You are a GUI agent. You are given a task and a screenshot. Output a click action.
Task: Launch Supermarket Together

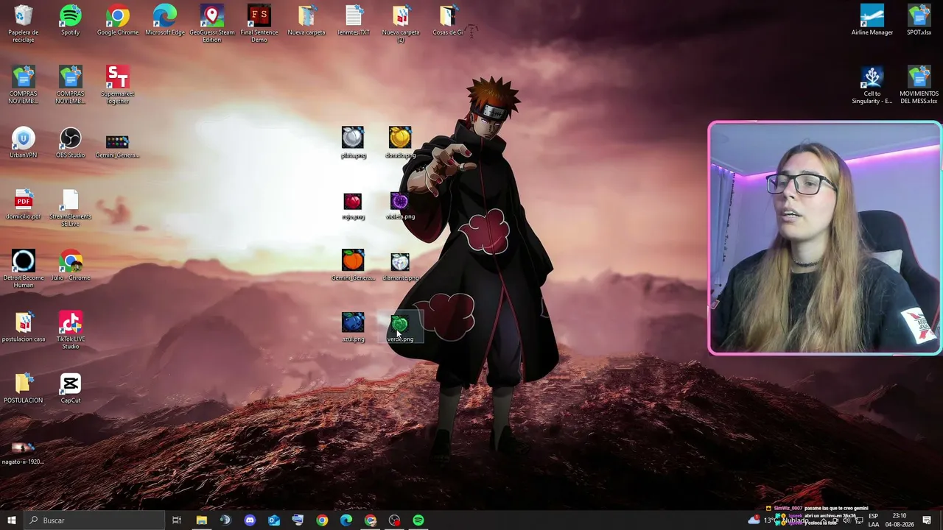click(x=117, y=85)
